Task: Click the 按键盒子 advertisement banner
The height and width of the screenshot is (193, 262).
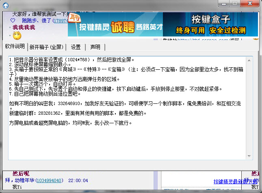Action: coord(210,24)
